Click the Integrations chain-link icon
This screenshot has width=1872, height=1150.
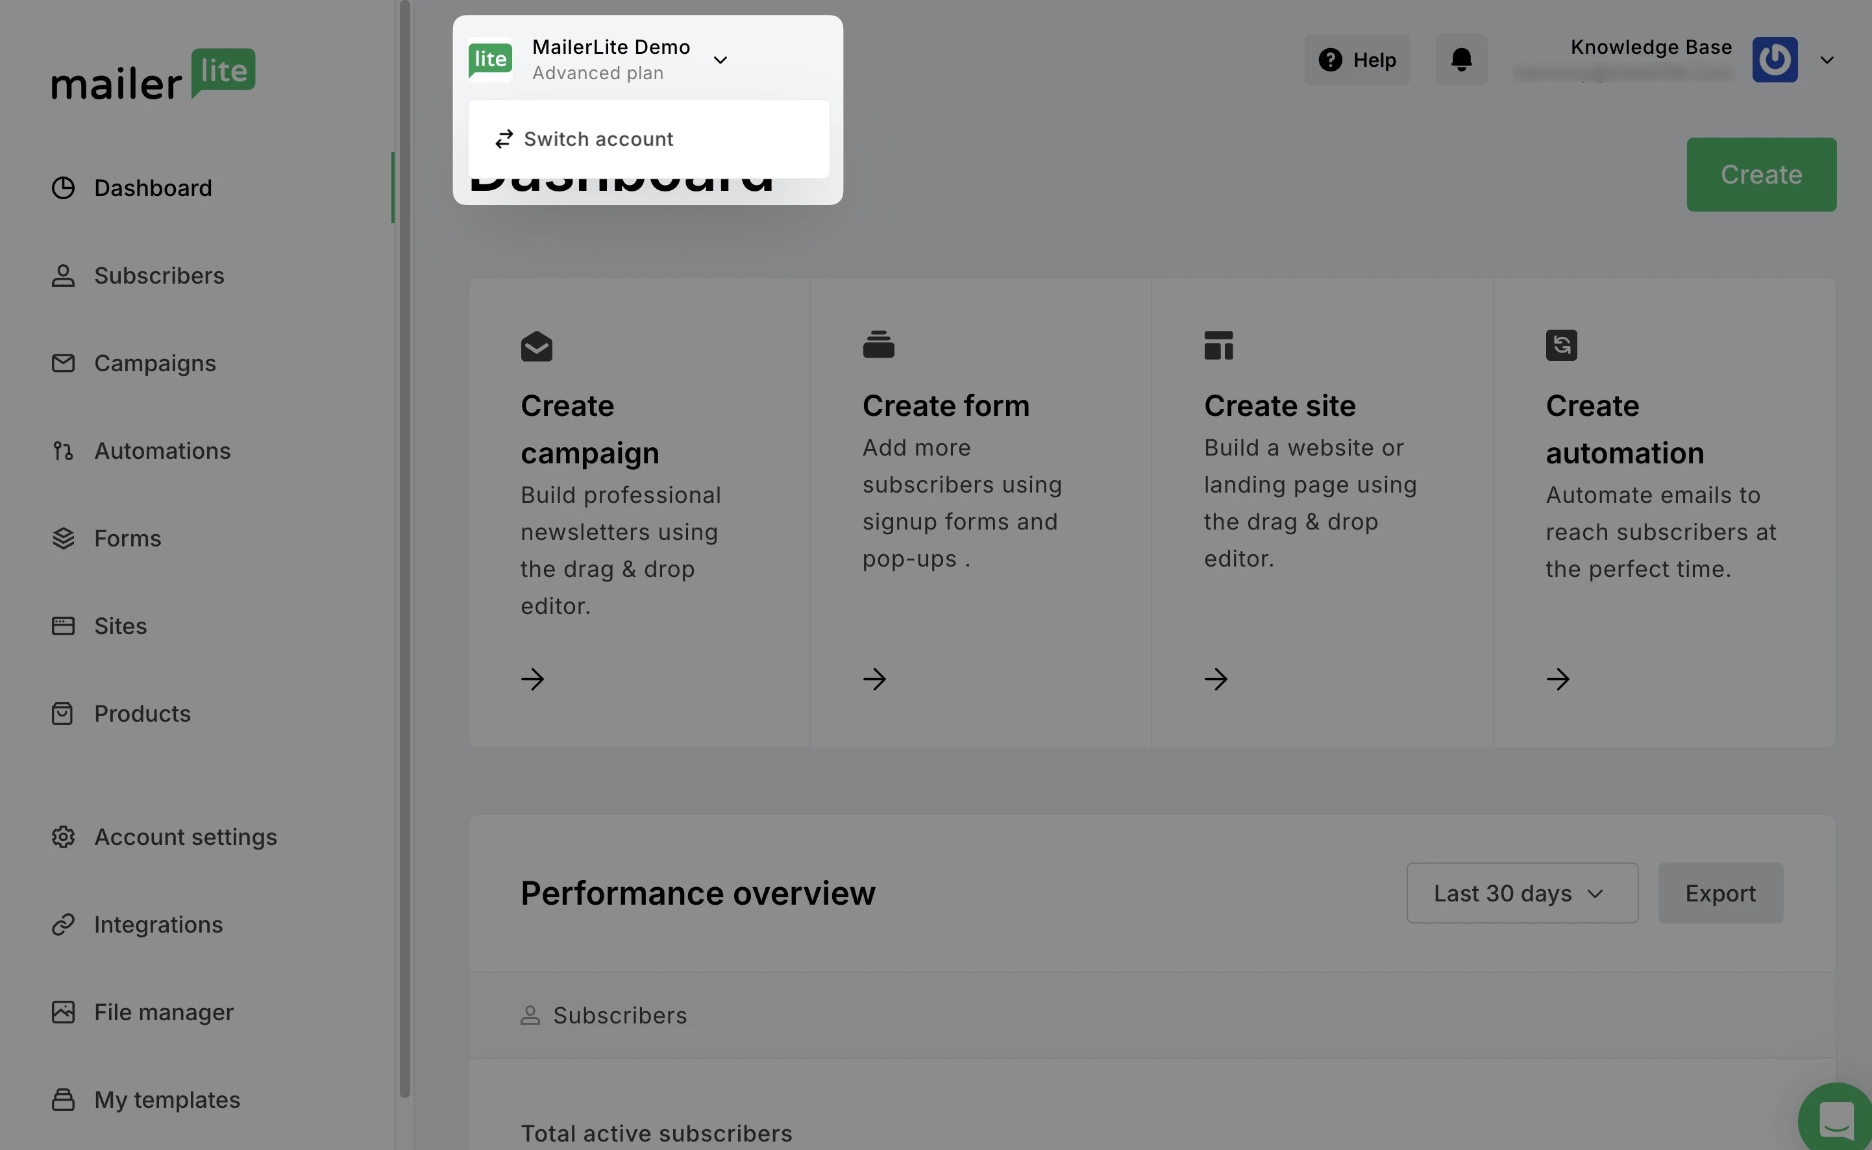tap(63, 924)
